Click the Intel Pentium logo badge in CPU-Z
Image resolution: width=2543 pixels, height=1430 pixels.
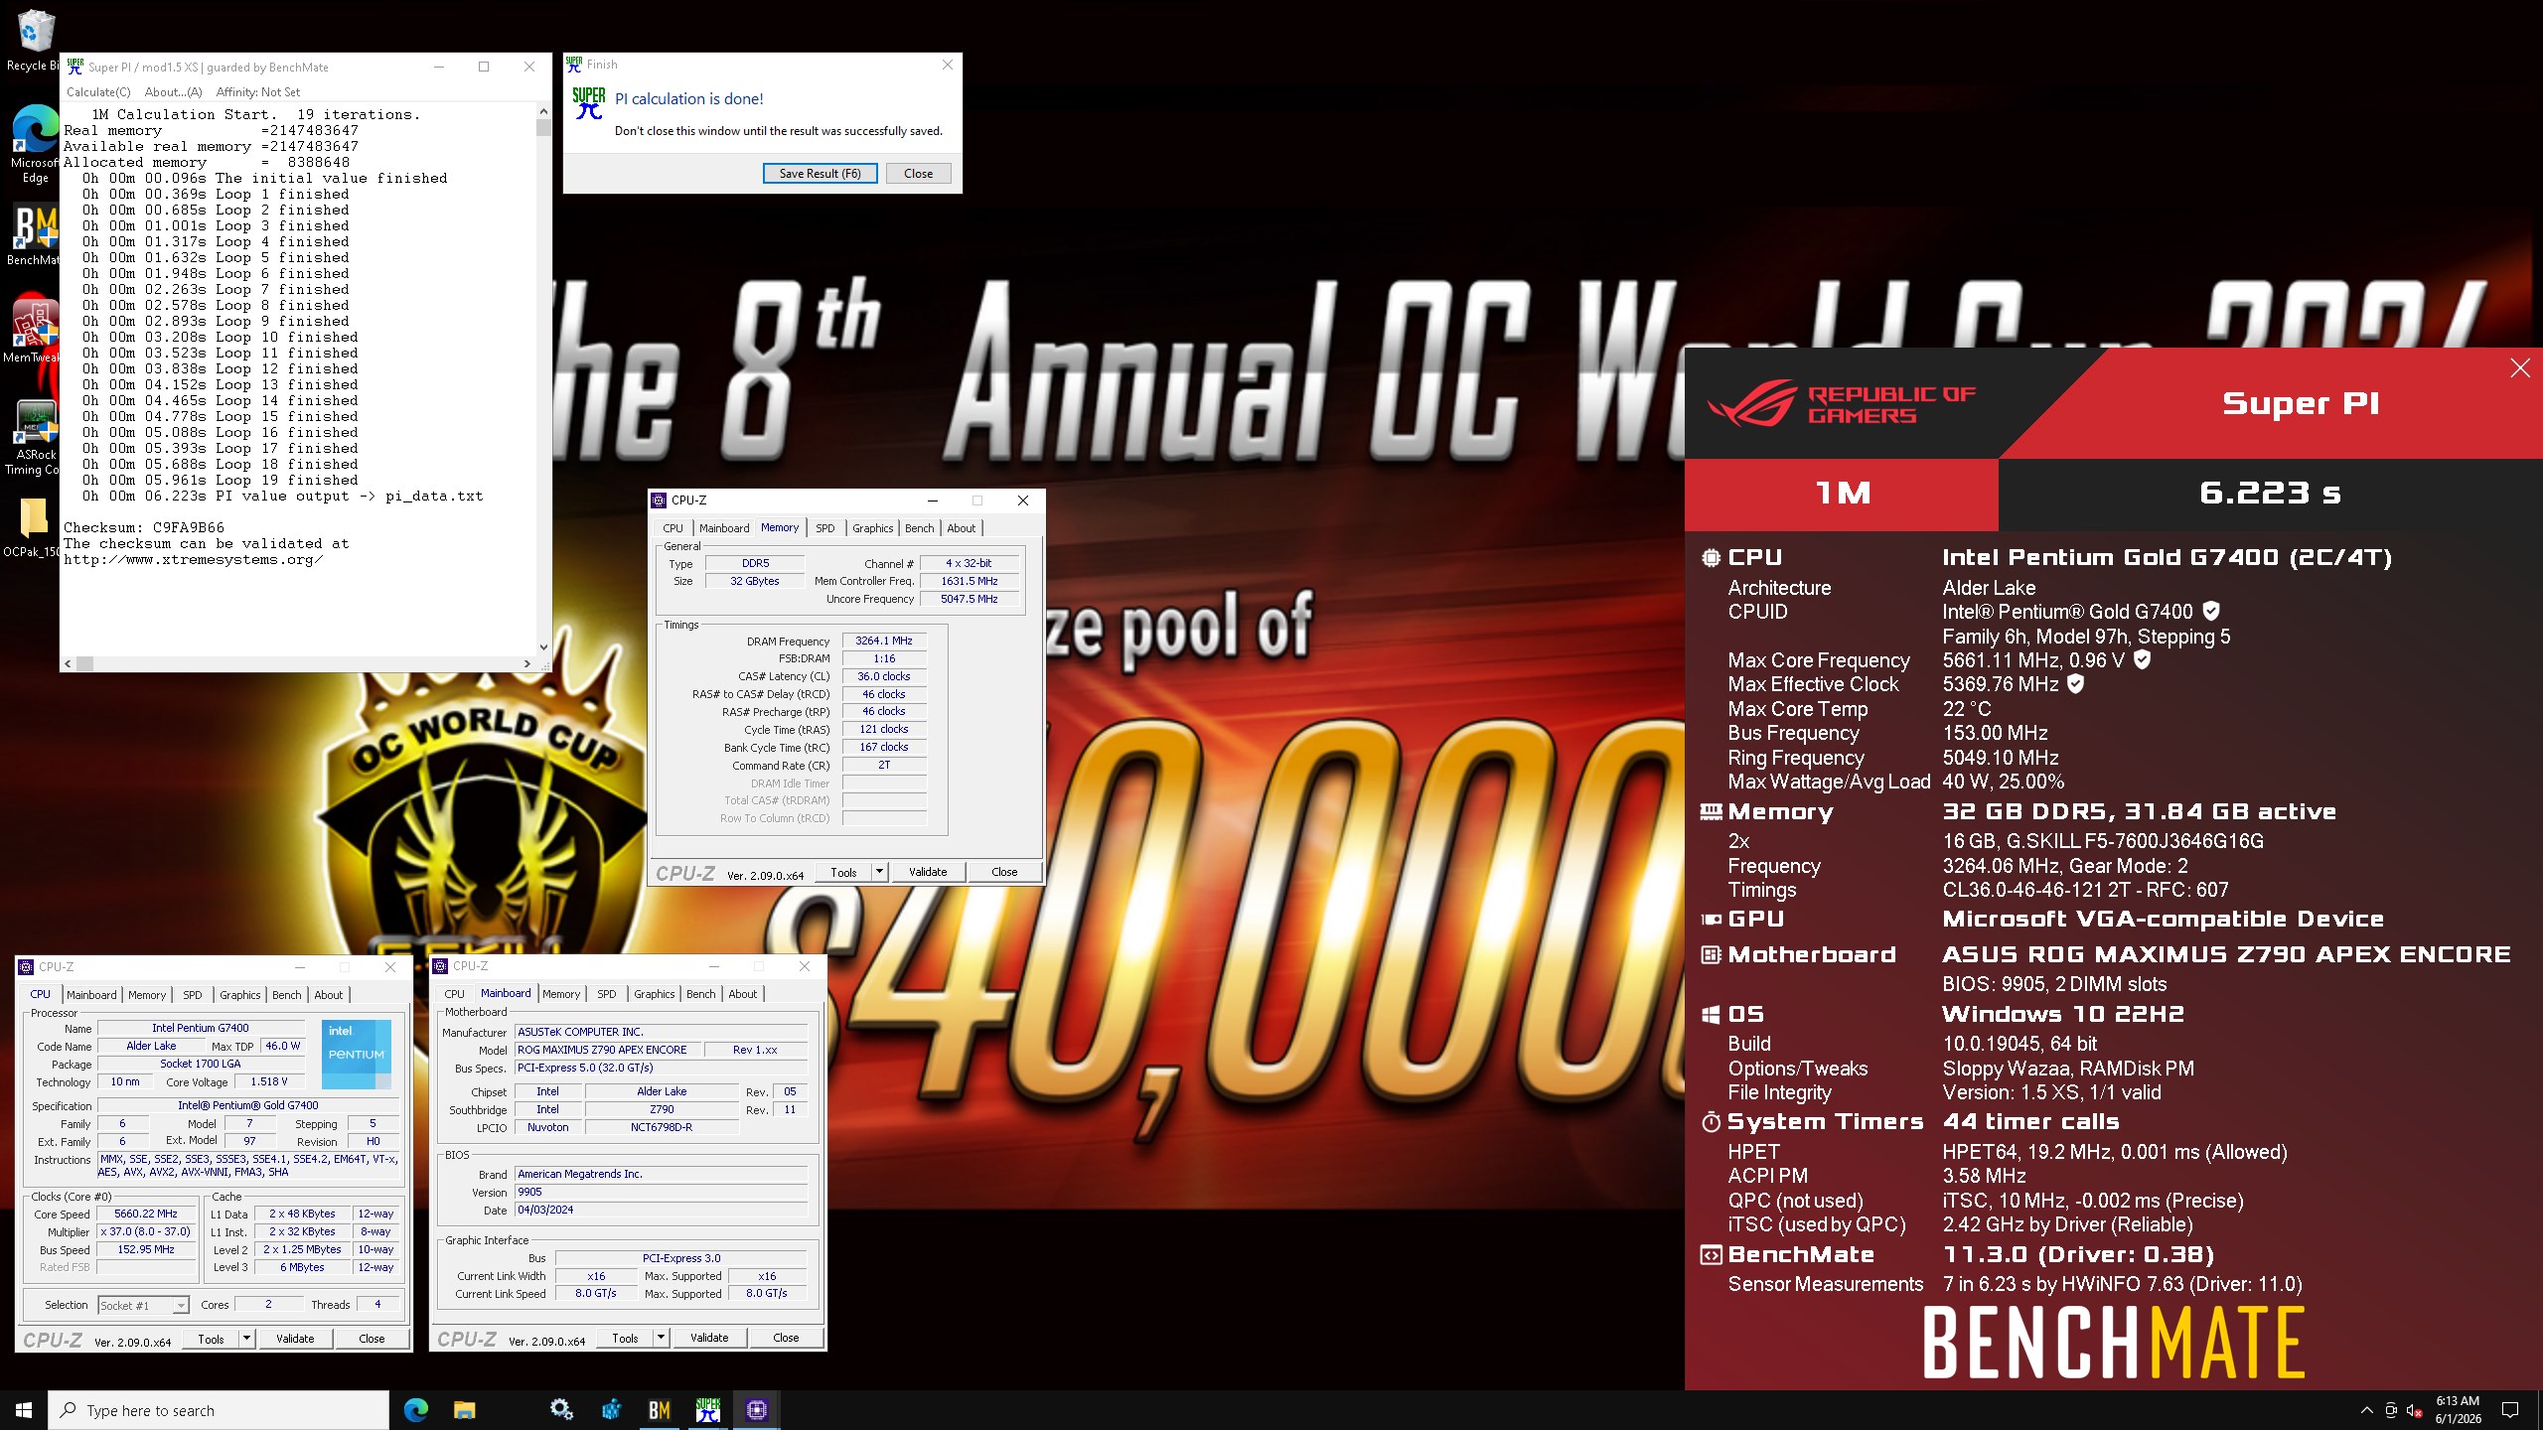(356, 1053)
